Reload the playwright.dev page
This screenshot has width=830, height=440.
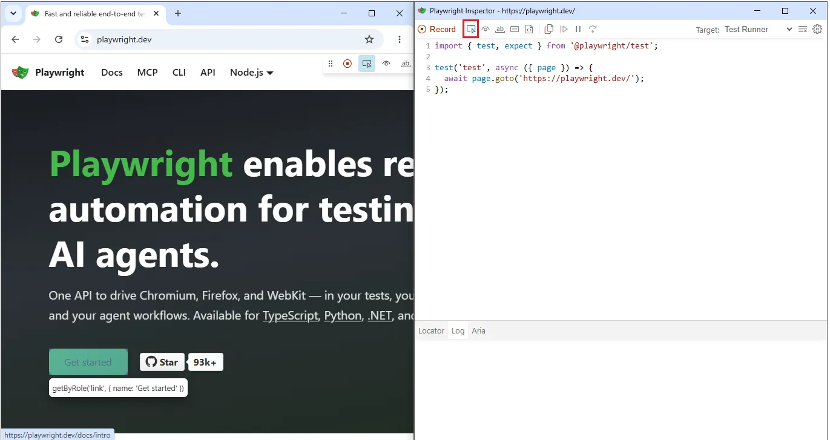[x=59, y=39]
